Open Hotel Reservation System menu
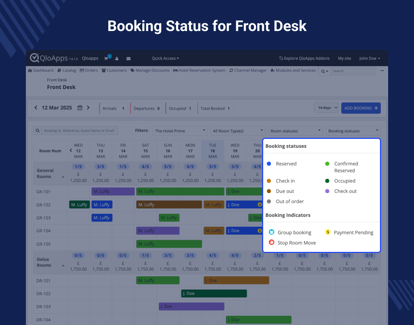Image resolution: width=414 pixels, height=325 pixels. [x=199, y=71]
